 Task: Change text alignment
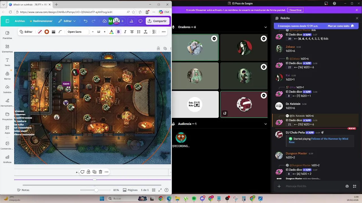pos(132,32)
